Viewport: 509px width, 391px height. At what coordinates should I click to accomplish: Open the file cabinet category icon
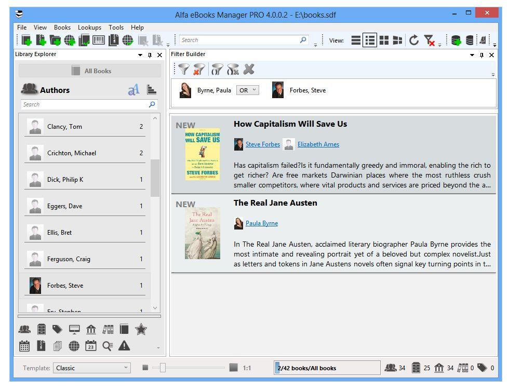click(x=42, y=329)
